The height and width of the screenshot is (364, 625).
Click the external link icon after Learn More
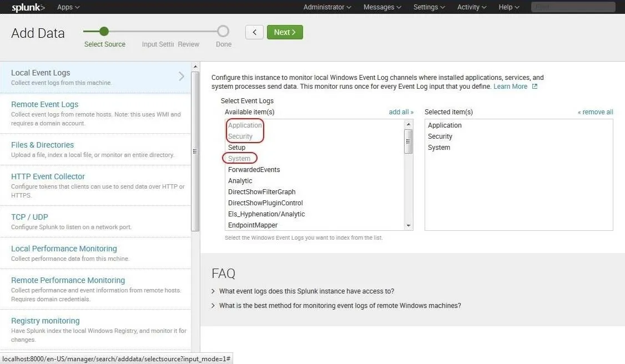(535, 87)
